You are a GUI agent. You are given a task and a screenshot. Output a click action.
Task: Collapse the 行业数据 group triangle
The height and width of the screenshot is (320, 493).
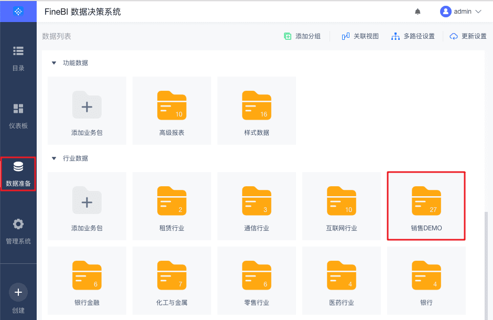point(54,158)
